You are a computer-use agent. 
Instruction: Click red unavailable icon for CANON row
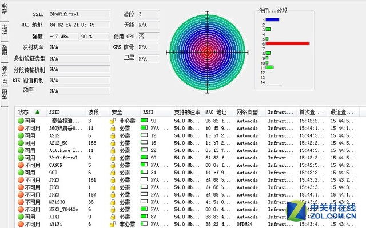click(x=21, y=165)
